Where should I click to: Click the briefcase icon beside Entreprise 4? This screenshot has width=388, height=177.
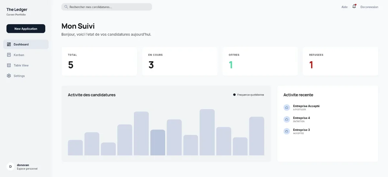(x=287, y=120)
